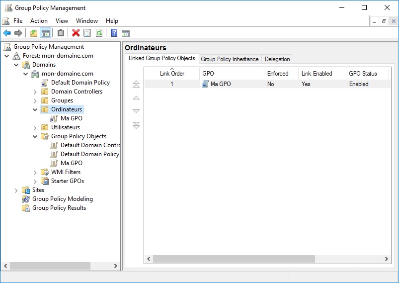Viewport: 399px width, 283px height.
Task: Select Domain Controllers OU
Action: pyautogui.click(x=77, y=92)
